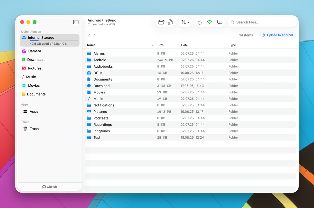Click the 10,2 MB size value
Image resolution: width=314 pixels, height=208 pixels.
click(164, 112)
